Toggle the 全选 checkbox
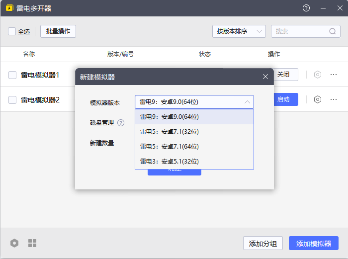This screenshot has height=259, width=348. pyautogui.click(x=12, y=31)
